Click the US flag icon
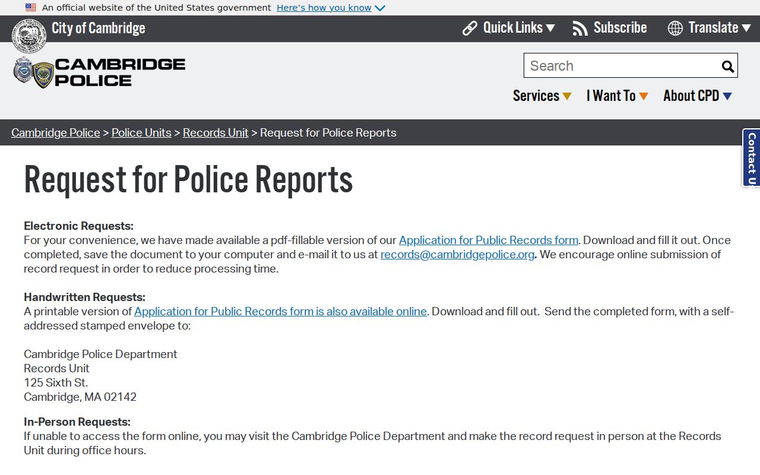Image resolution: width=760 pixels, height=475 pixels. tap(31, 8)
